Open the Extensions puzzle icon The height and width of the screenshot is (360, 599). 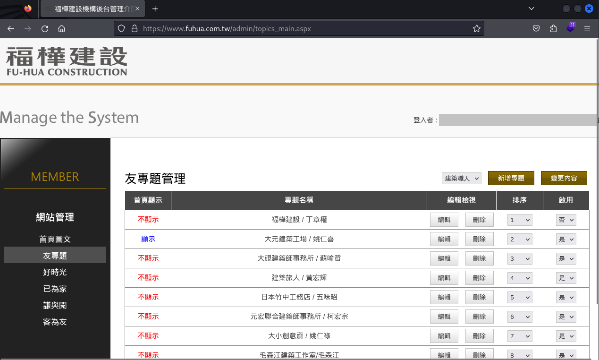[x=553, y=28]
